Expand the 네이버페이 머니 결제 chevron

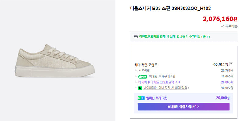[x=188, y=88]
